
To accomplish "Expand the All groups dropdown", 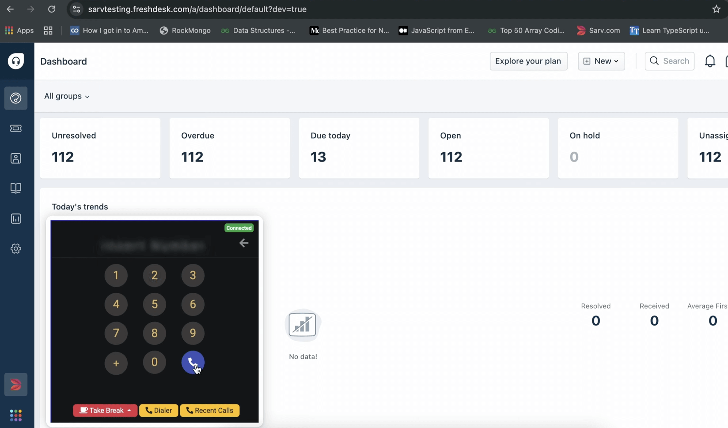I will click(67, 96).
